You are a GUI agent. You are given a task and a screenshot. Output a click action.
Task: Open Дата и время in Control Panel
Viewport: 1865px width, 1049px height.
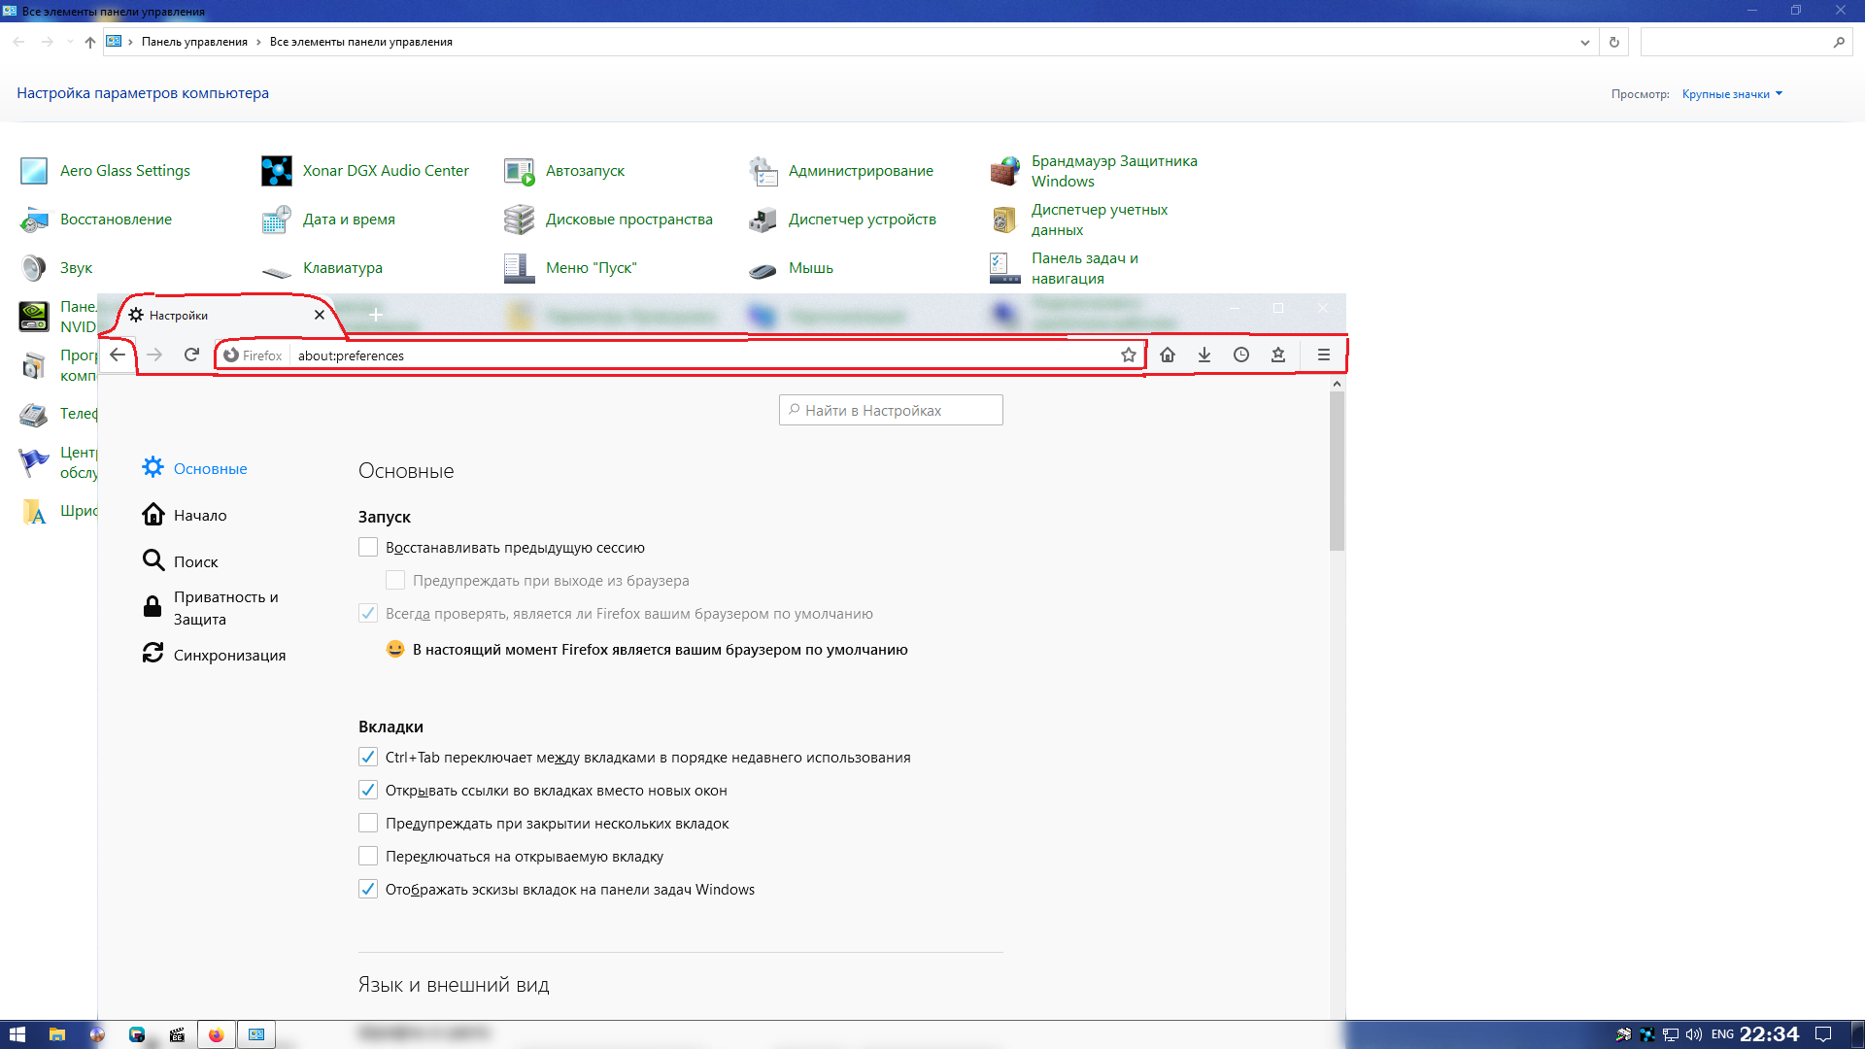pos(328,220)
